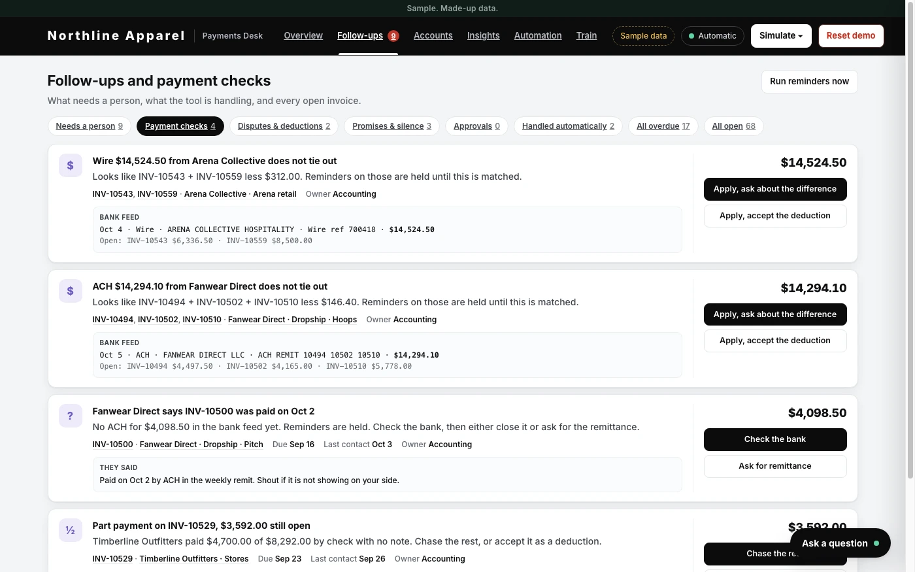Open invoice link INV-10559
The image size is (915, 572).
(158, 194)
